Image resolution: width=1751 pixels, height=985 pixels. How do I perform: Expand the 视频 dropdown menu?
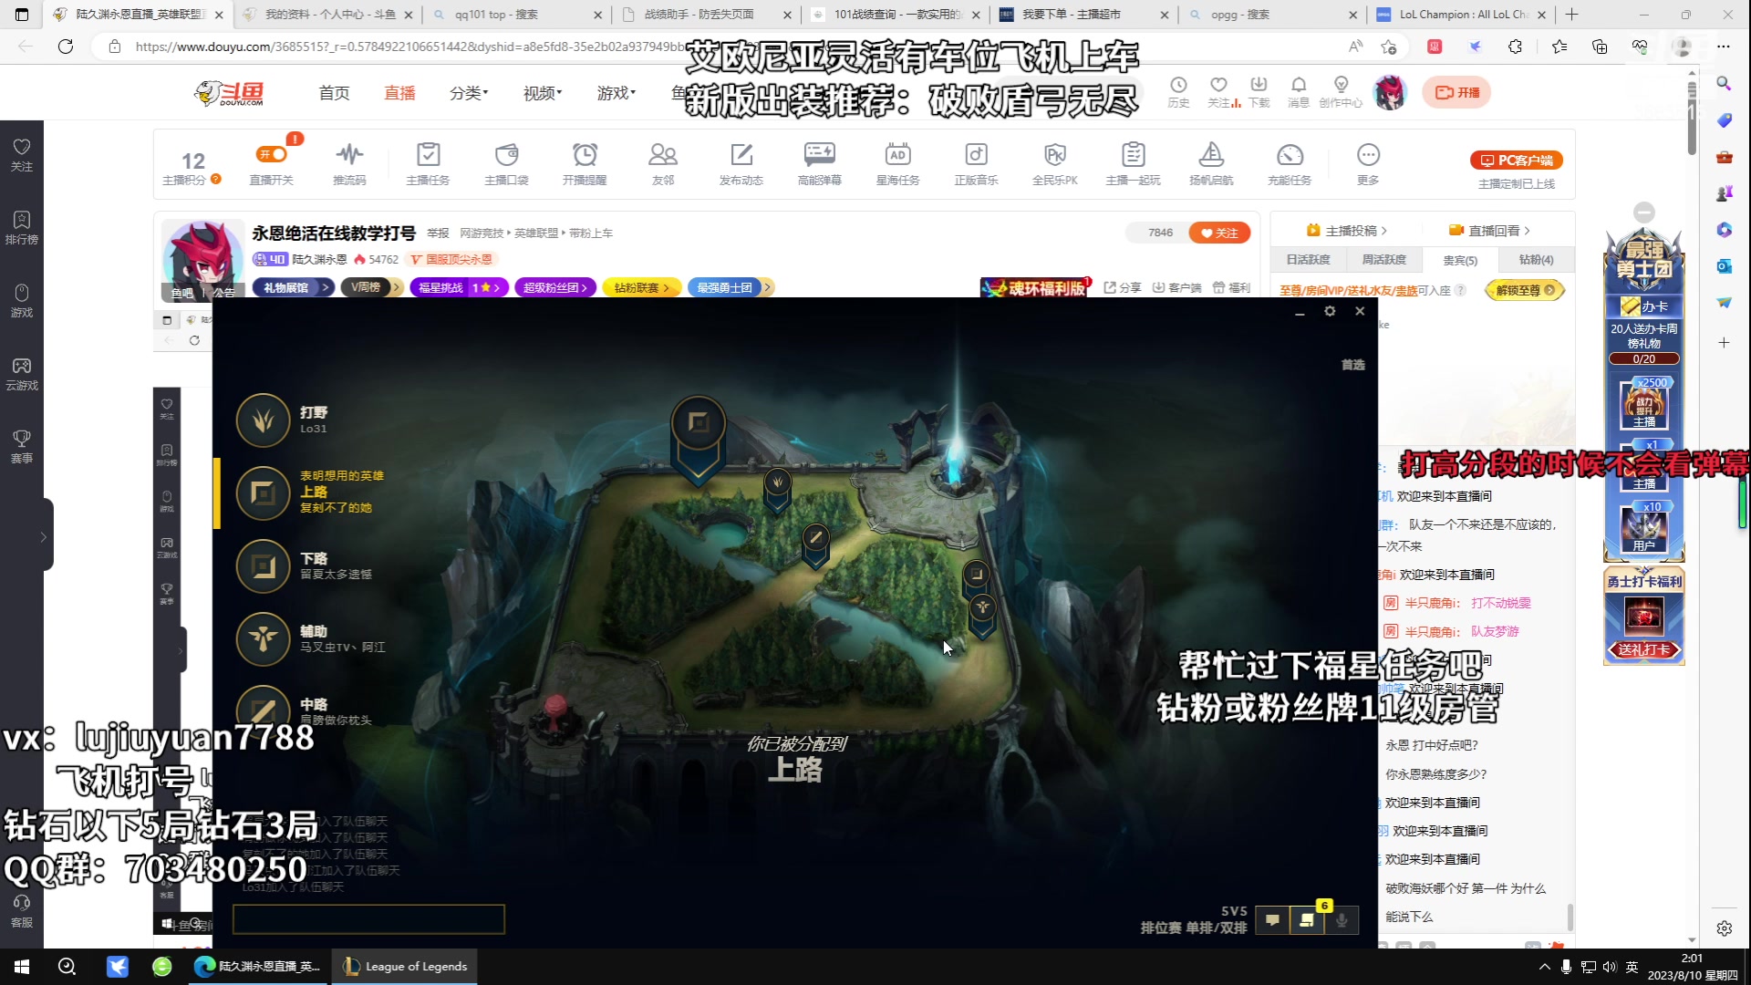point(543,93)
